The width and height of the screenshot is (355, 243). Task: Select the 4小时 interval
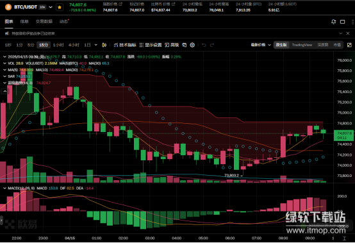74,45
